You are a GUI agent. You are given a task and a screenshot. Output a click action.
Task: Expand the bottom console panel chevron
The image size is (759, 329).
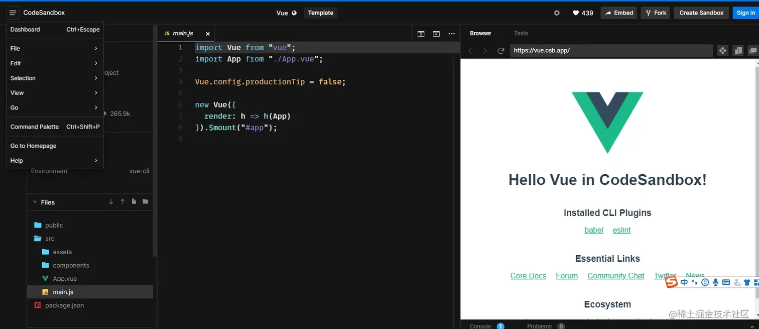coord(751,326)
